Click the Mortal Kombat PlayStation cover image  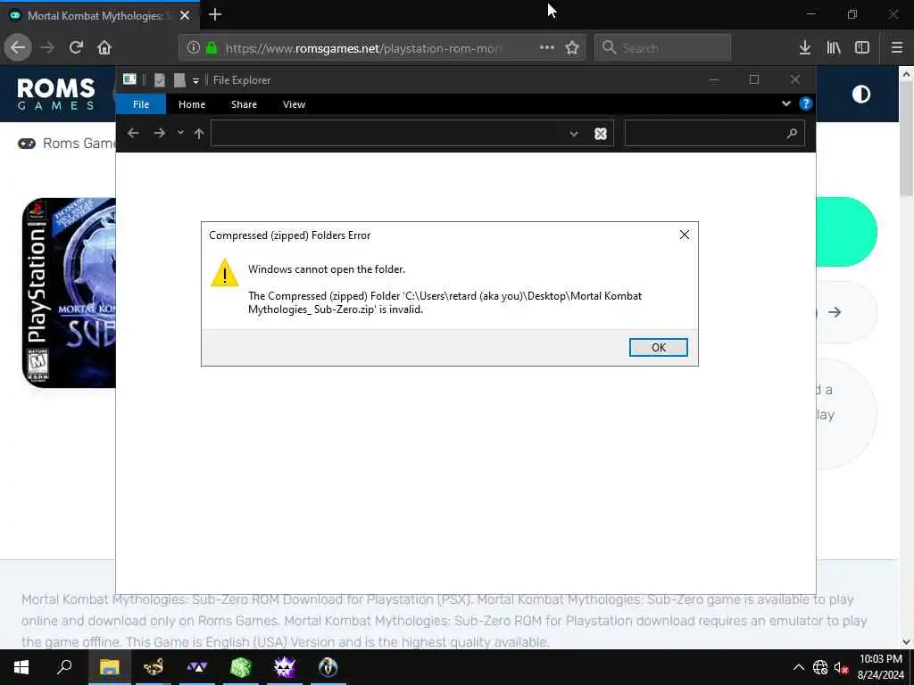[69, 293]
